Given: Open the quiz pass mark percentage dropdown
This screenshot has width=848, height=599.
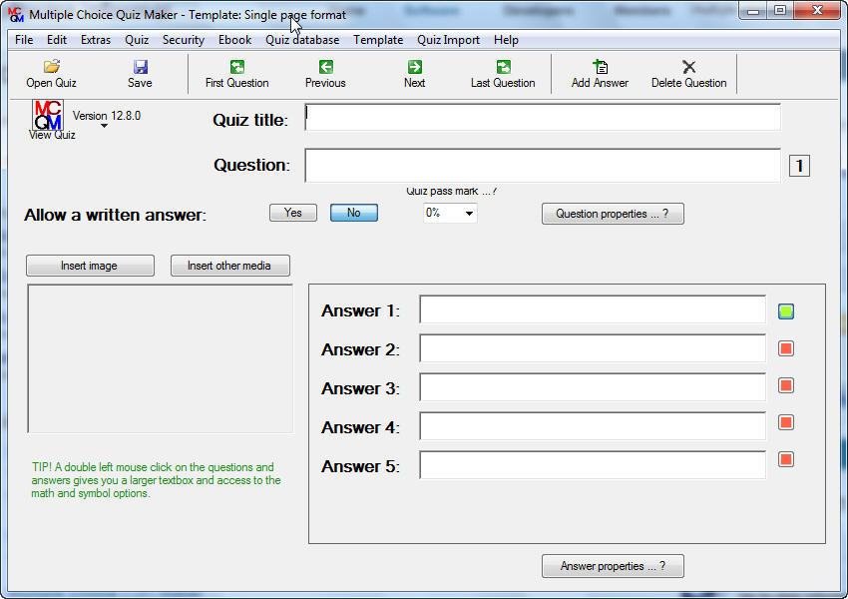Looking at the screenshot, I should 449,212.
